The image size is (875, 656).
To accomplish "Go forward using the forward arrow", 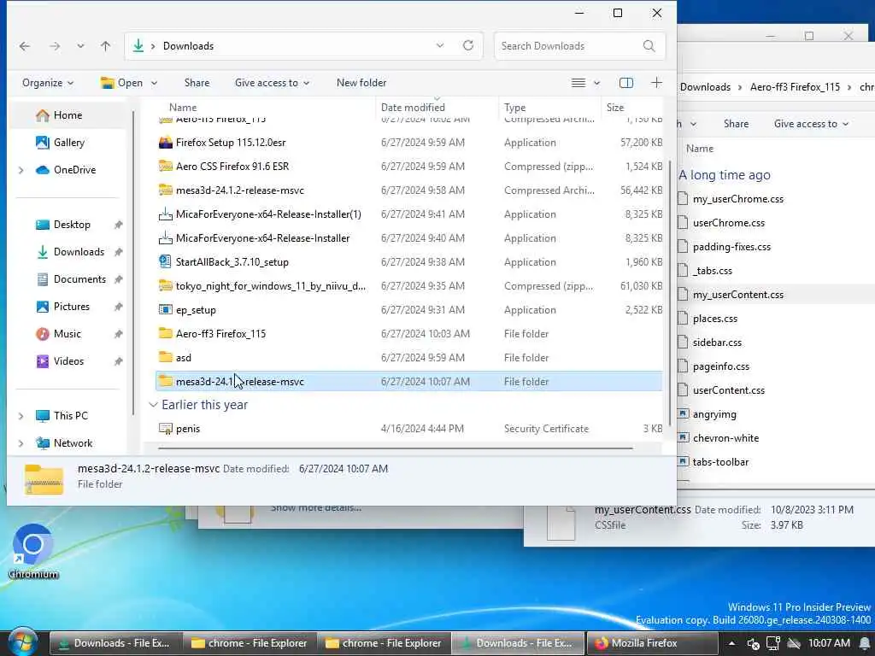I will (x=55, y=46).
